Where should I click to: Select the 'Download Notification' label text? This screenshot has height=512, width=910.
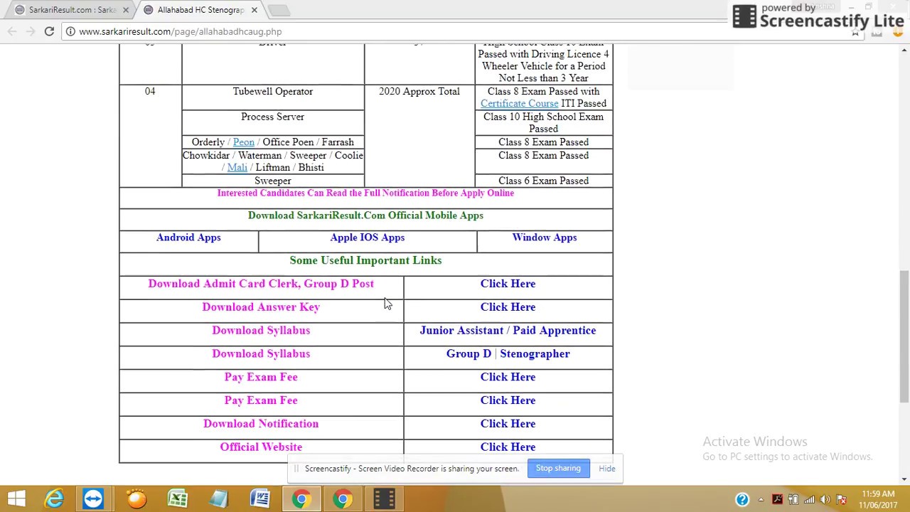261,424
